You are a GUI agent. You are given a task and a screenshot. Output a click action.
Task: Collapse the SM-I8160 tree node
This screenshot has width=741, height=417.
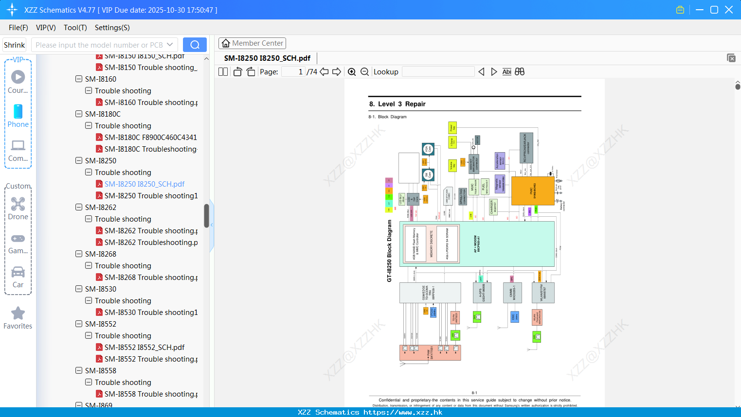coord(79,79)
